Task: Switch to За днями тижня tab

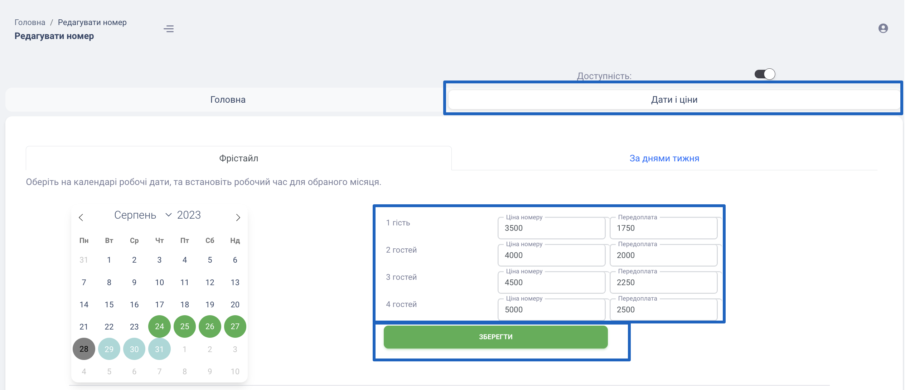Action: (x=664, y=158)
